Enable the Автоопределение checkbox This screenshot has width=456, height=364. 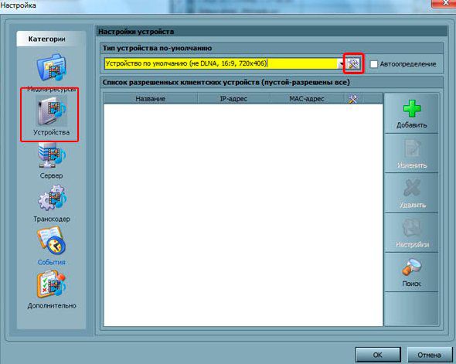click(374, 64)
